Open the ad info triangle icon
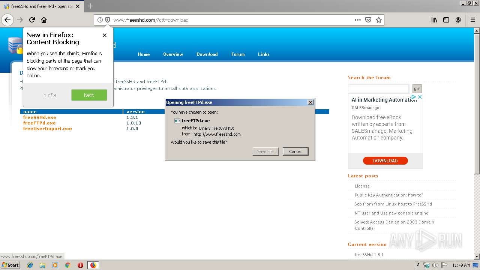This screenshot has width=480, height=270. point(414,97)
